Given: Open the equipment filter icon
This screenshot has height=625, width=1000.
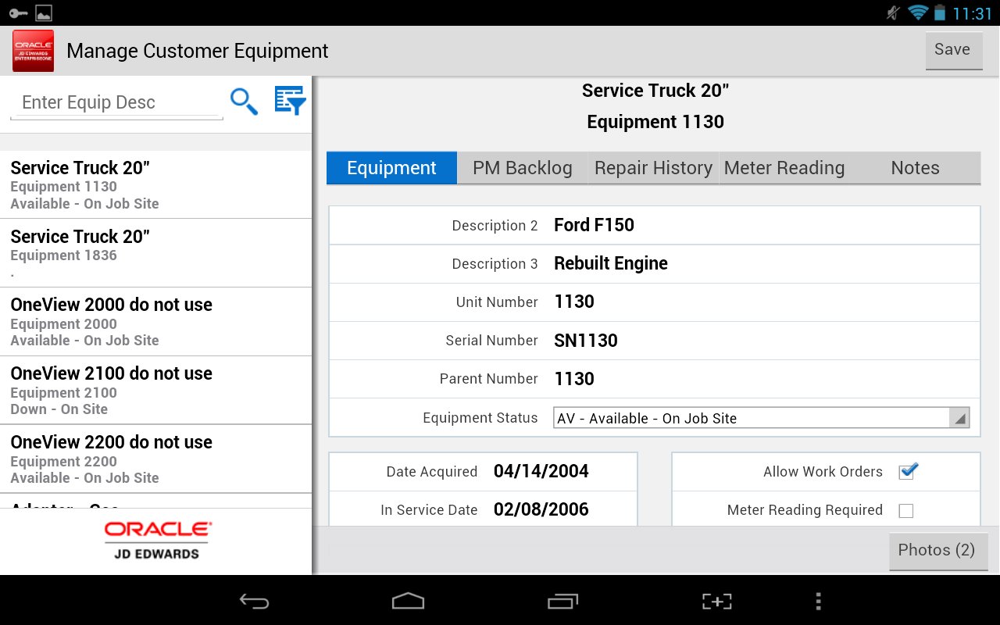Looking at the screenshot, I should 290,101.
